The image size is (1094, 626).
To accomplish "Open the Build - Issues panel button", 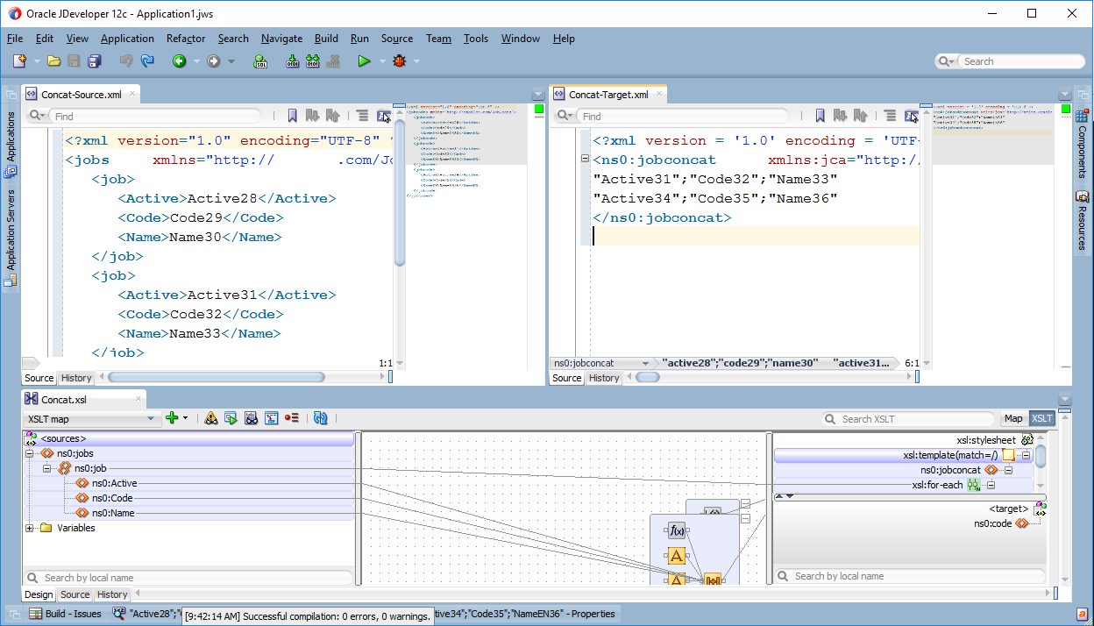I will click(x=66, y=614).
